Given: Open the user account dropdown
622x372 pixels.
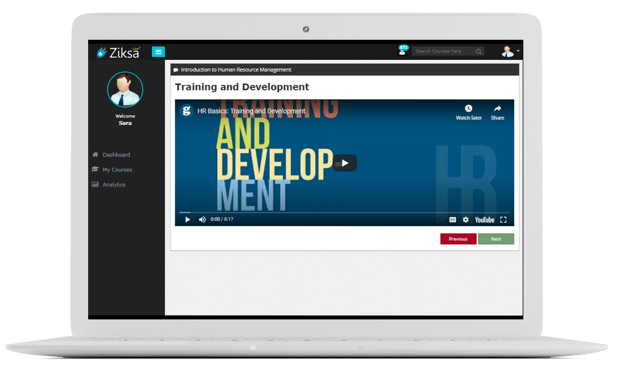Looking at the screenshot, I should coord(510,51).
